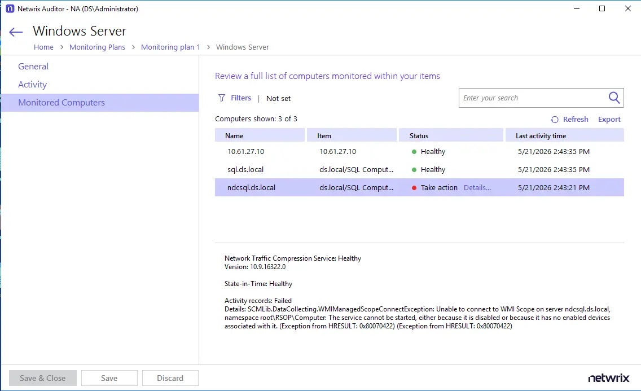
Task: Click last activity time of sql.ds.local row
Action: pos(554,170)
